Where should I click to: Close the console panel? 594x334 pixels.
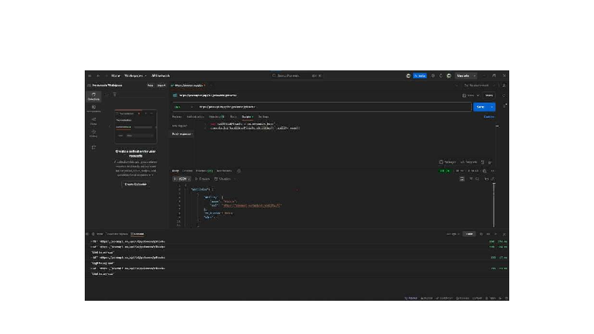click(504, 234)
